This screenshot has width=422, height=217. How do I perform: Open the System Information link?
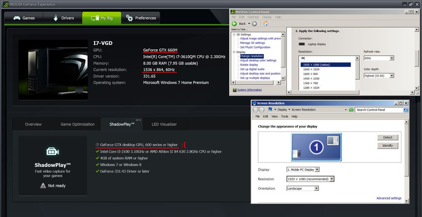point(250,90)
